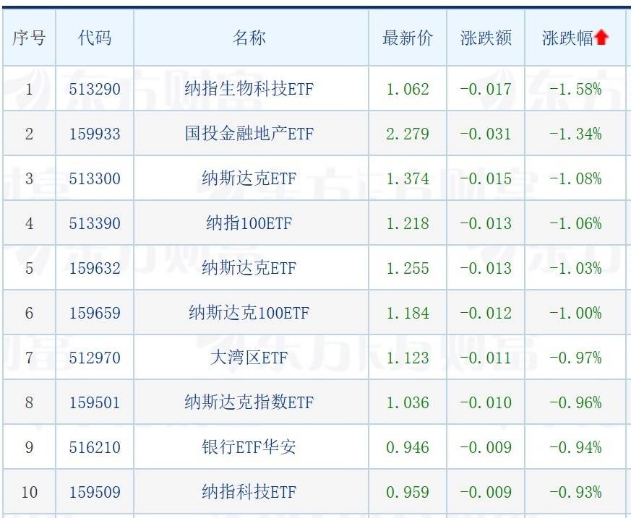
Task: Click latest price 2.279 cell
Action: point(408,134)
